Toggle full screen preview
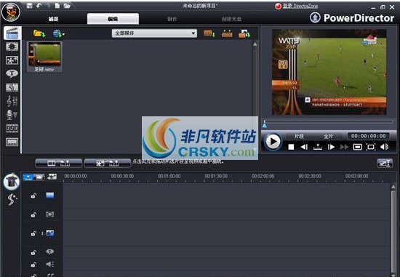Screen dimensions: 400x277 (371, 147)
